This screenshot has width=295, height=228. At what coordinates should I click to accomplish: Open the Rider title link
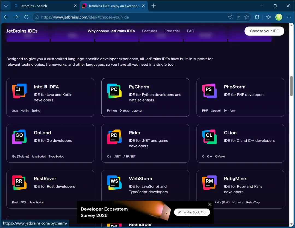click(x=134, y=132)
